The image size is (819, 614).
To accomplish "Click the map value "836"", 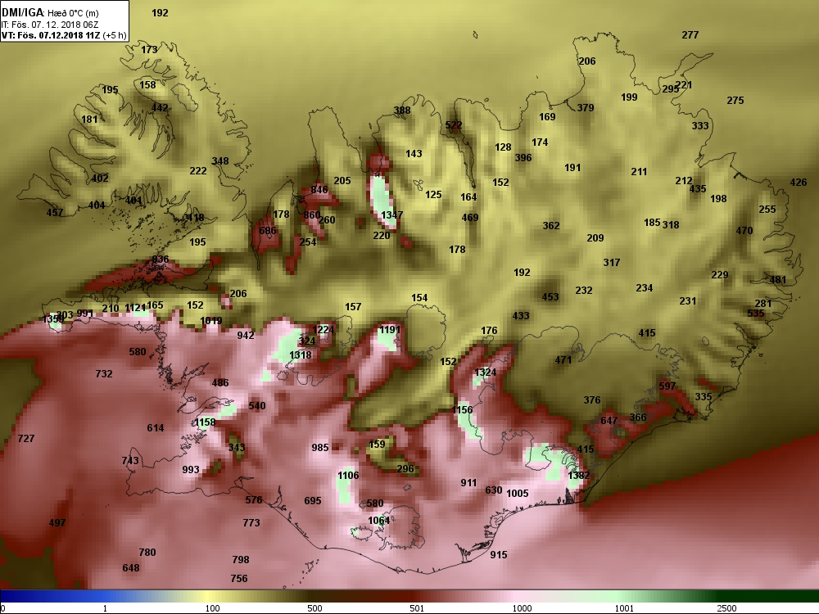I will 160,260.
